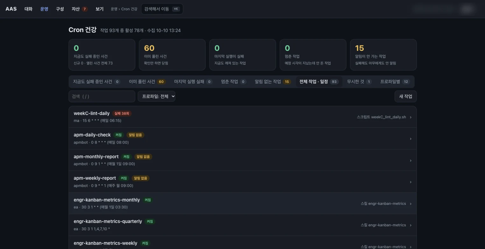Open the 프로파일별 tab
Screen dimensions: 485x249
(395, 82)
